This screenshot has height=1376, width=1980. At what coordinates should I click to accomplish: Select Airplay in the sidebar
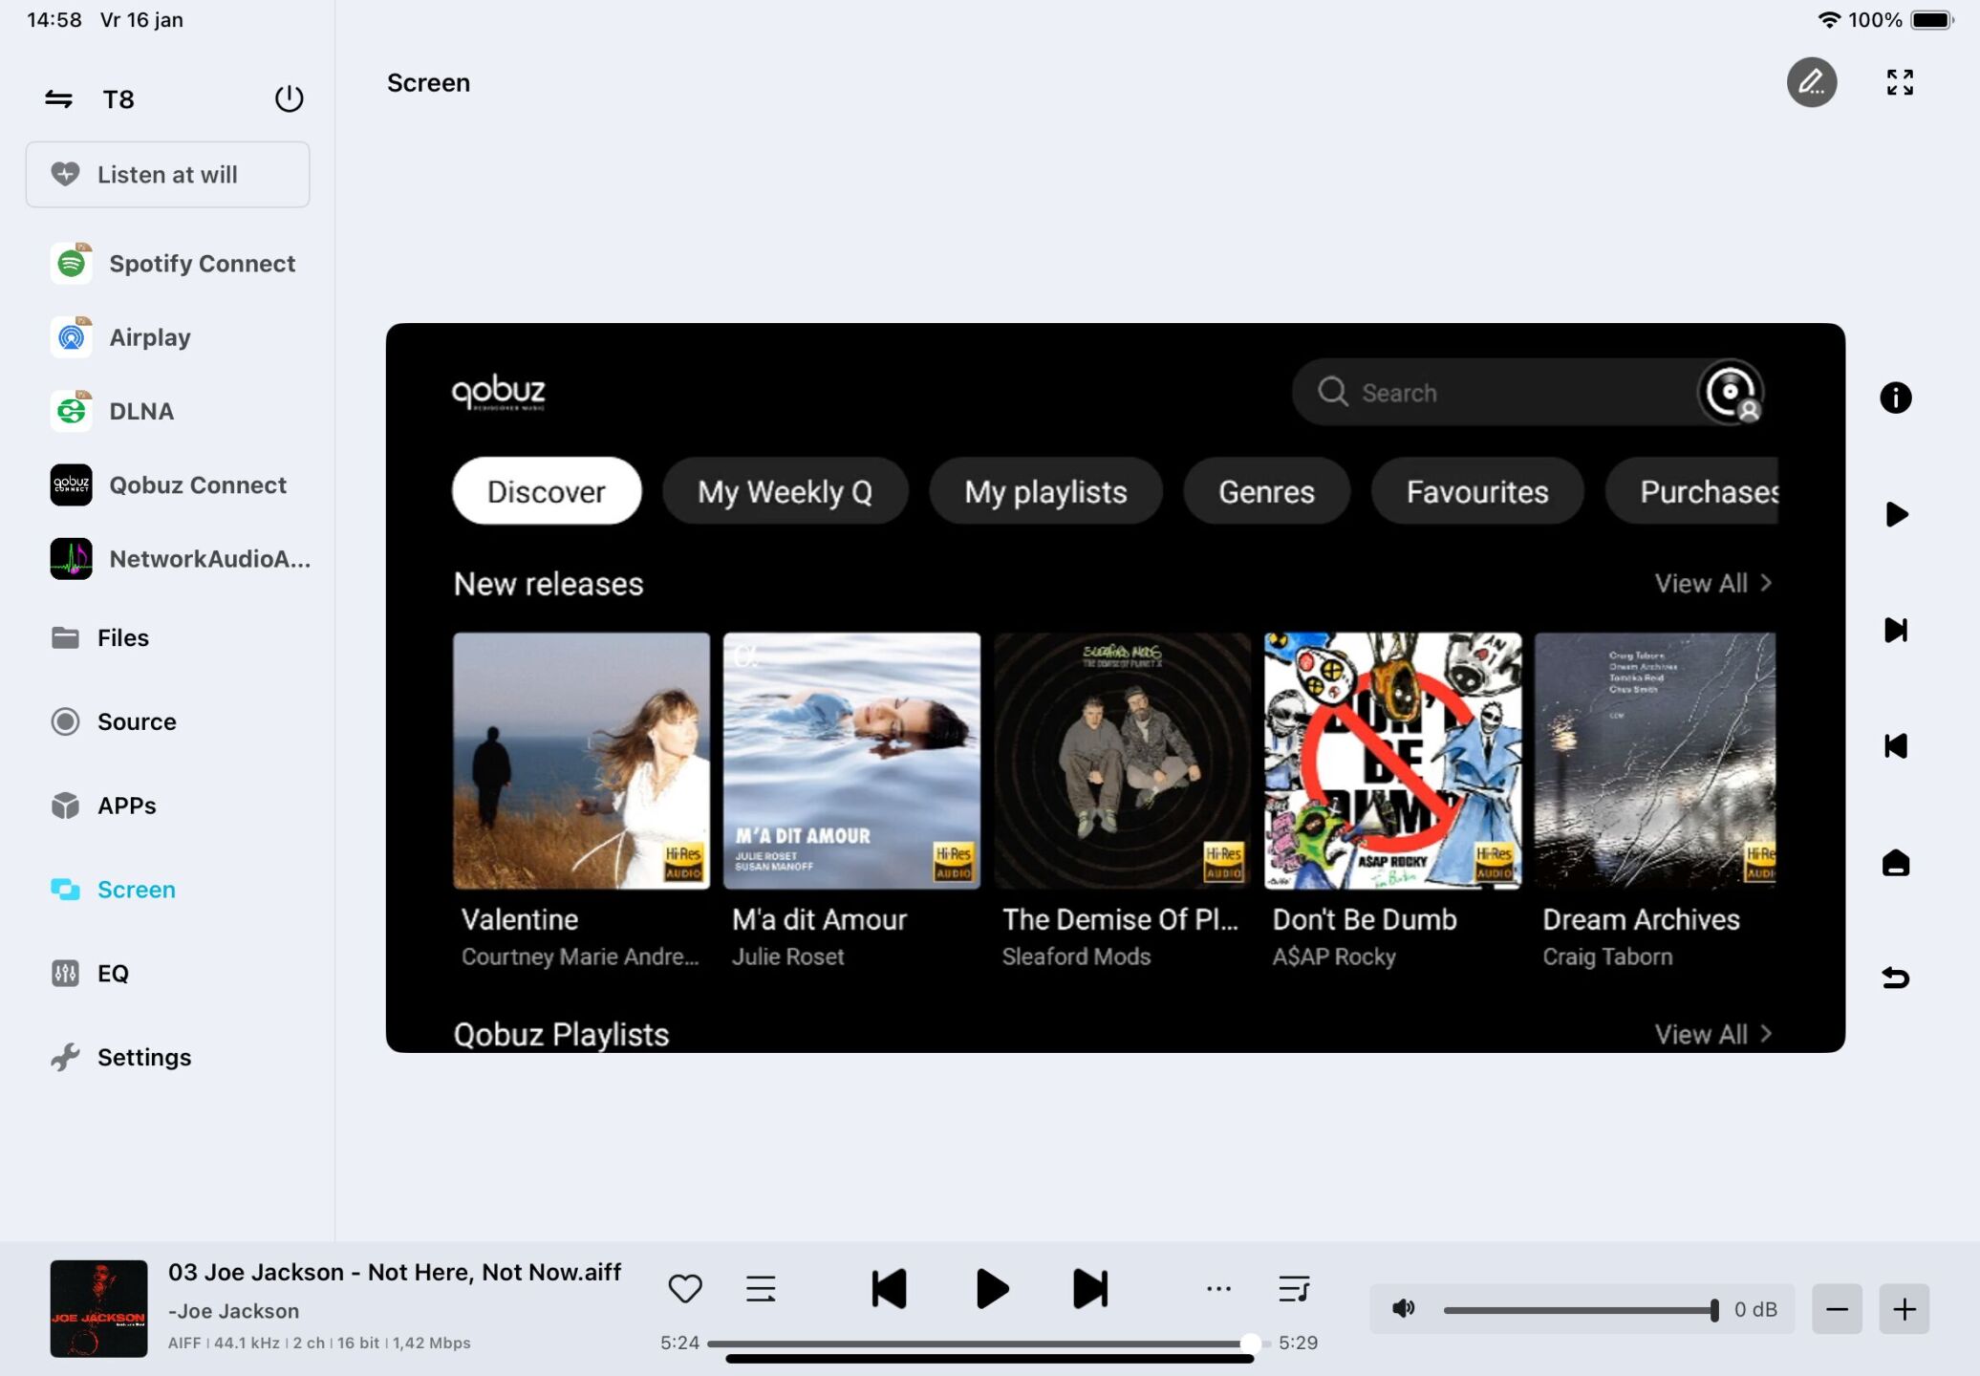[x=120, y=336]
